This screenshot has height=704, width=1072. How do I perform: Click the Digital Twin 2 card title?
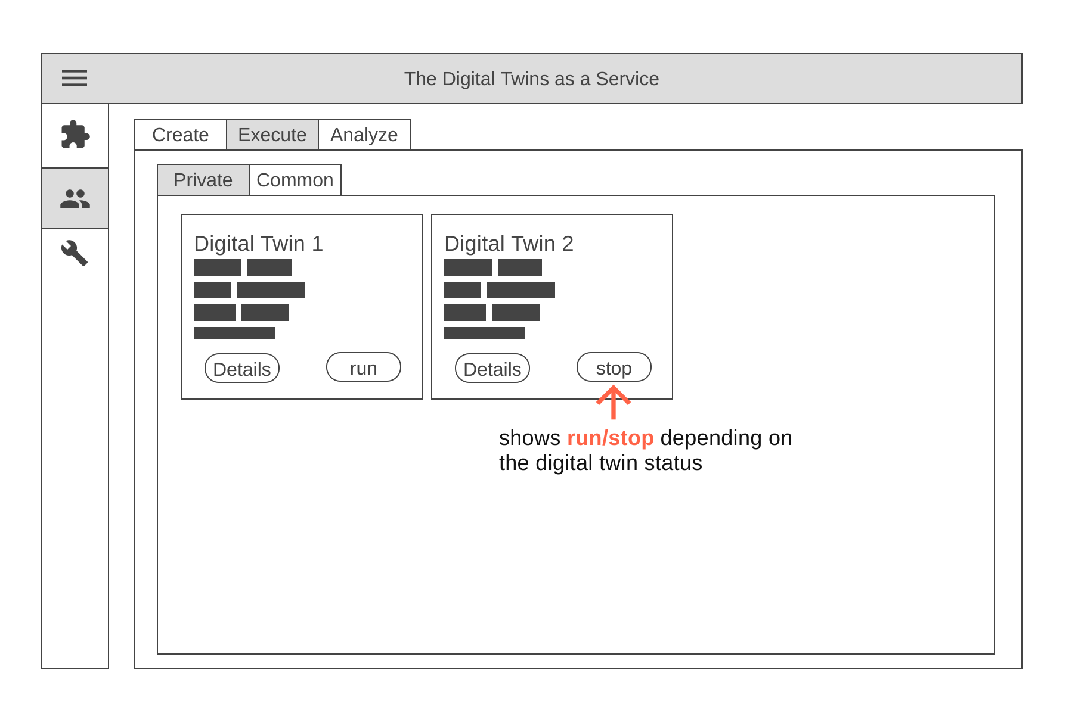click(x=509, y=244)
